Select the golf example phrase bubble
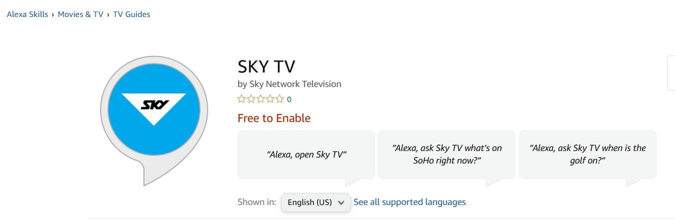Screen dimensions: 675x221 click(587, 154)
